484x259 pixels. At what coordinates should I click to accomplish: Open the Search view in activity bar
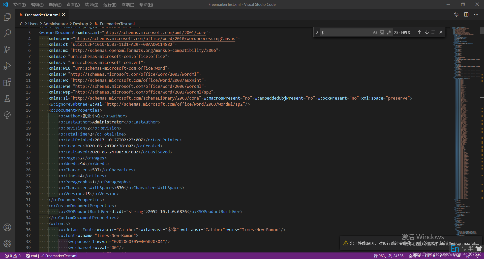pyautogui.click(x=7, y=33)
